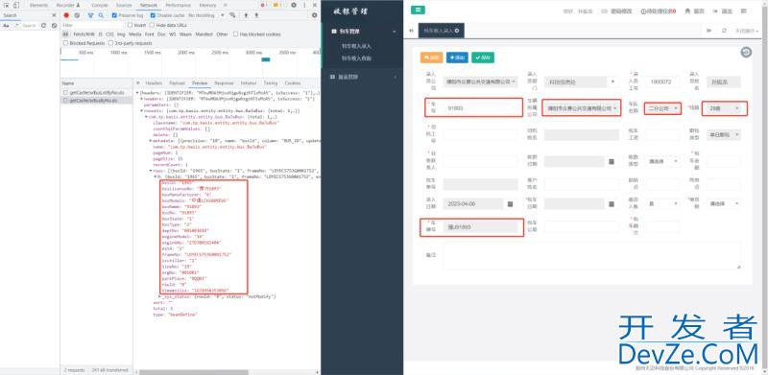This screenshot has height=375, width=768.
Task: Click the red record network log button
Action: [x=66, y=15]
